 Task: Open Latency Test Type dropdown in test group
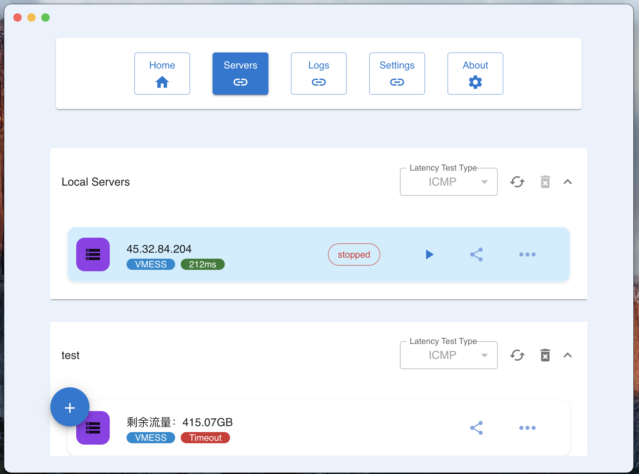click(x=448, y=355)
